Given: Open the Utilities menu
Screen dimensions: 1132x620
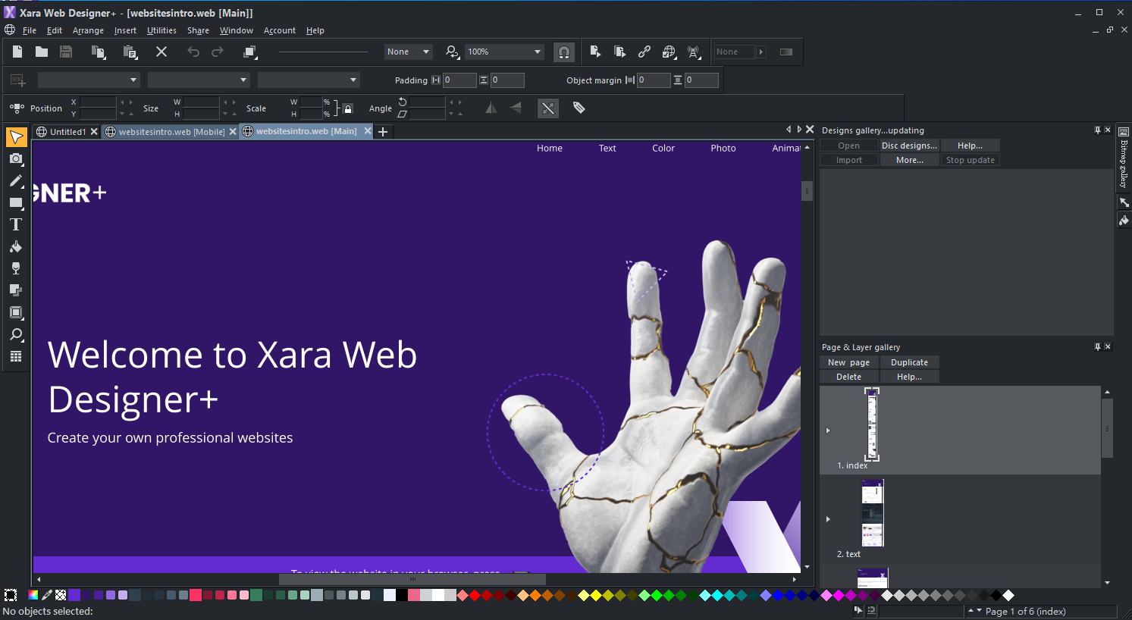Looking at the screenshot, I should click(x=161, y=30).
